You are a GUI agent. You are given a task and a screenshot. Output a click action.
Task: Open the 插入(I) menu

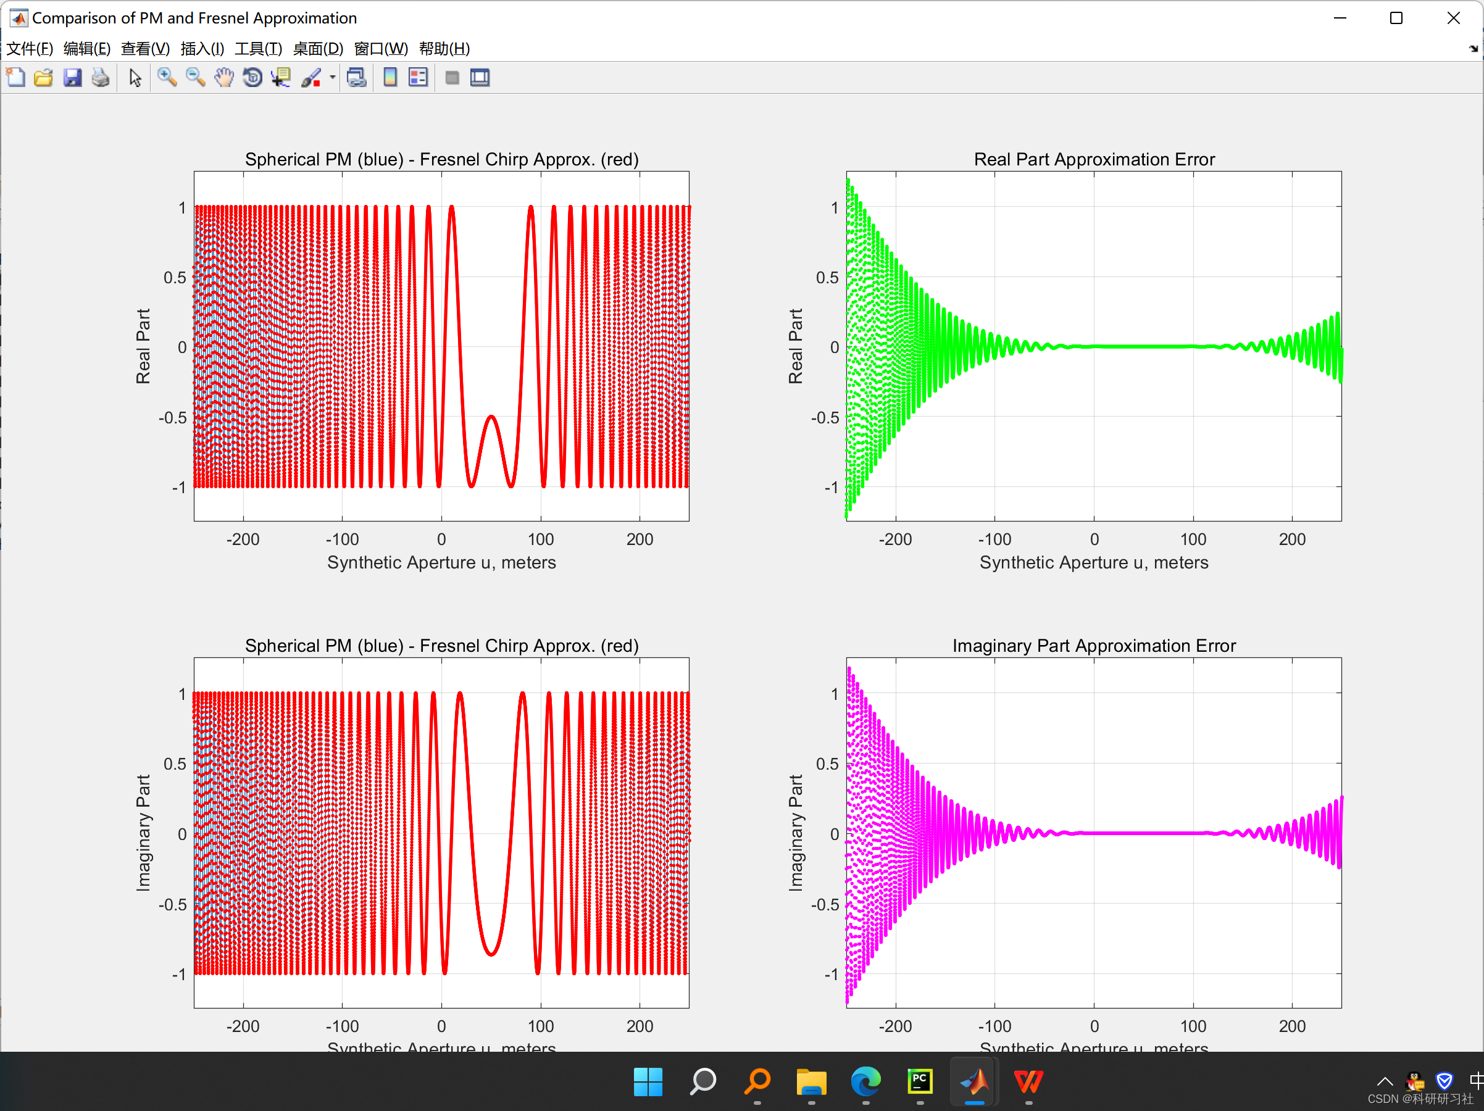pyautogui.click(x=202, y=48)
